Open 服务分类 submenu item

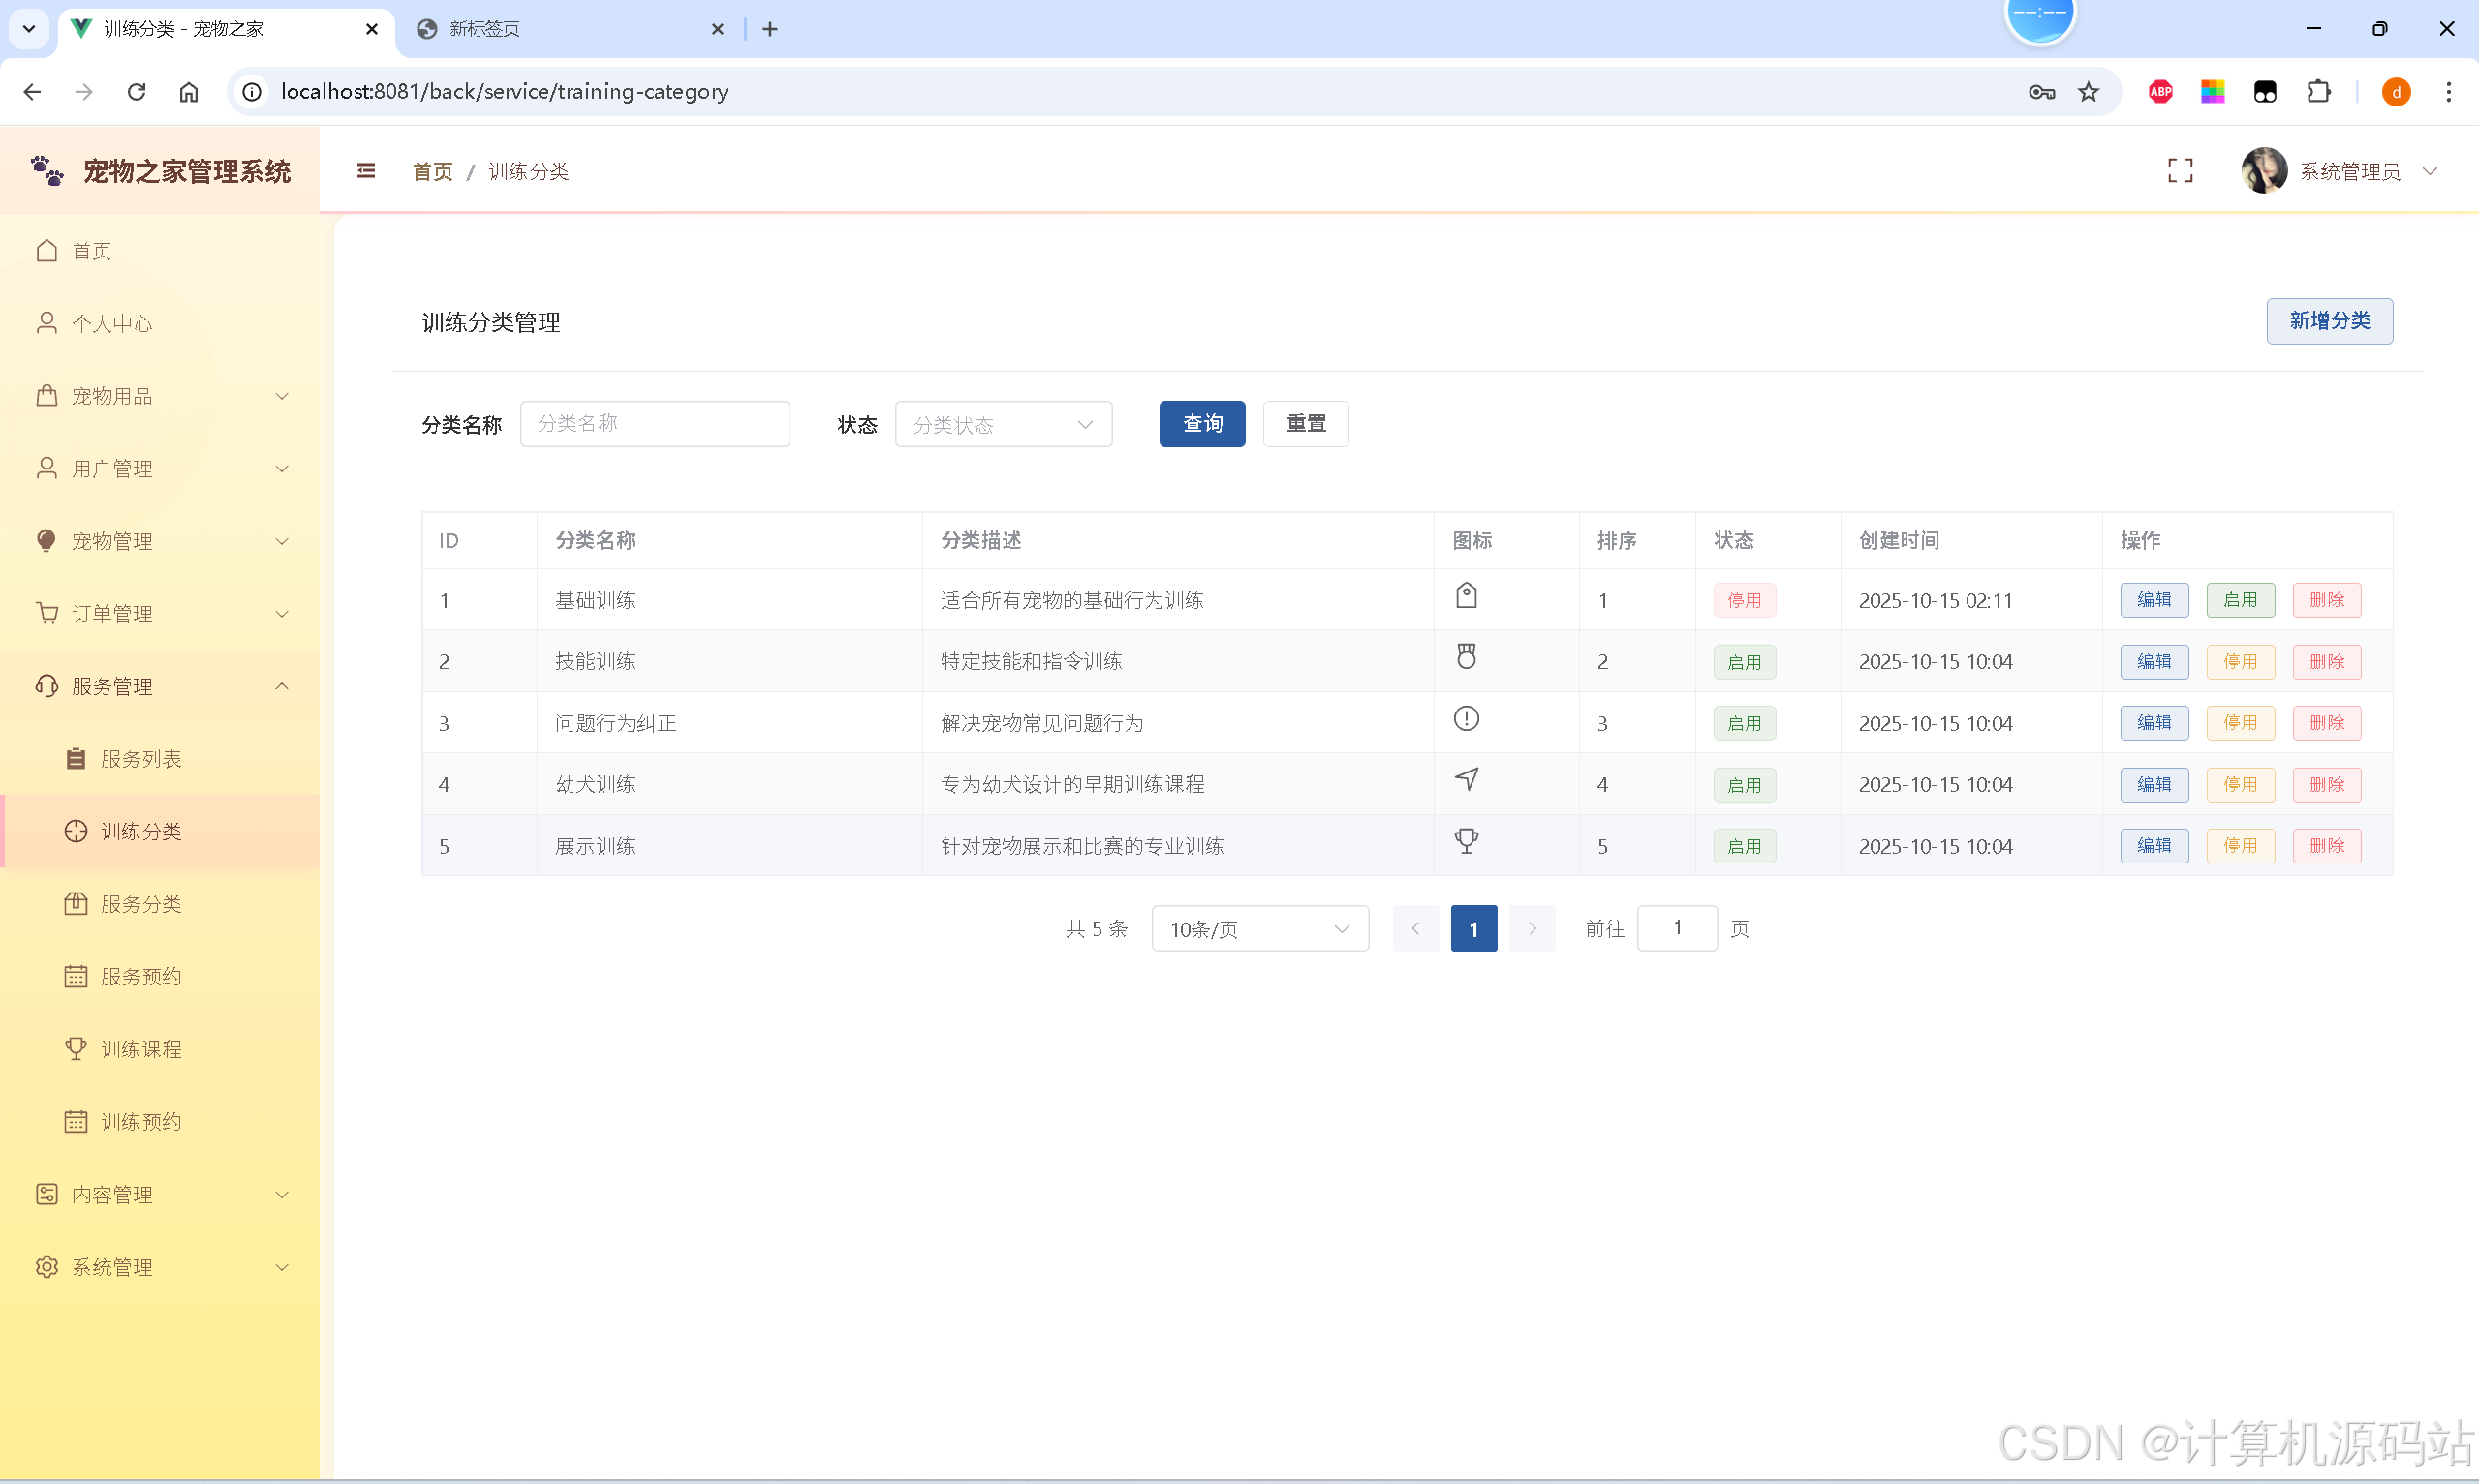160,904
